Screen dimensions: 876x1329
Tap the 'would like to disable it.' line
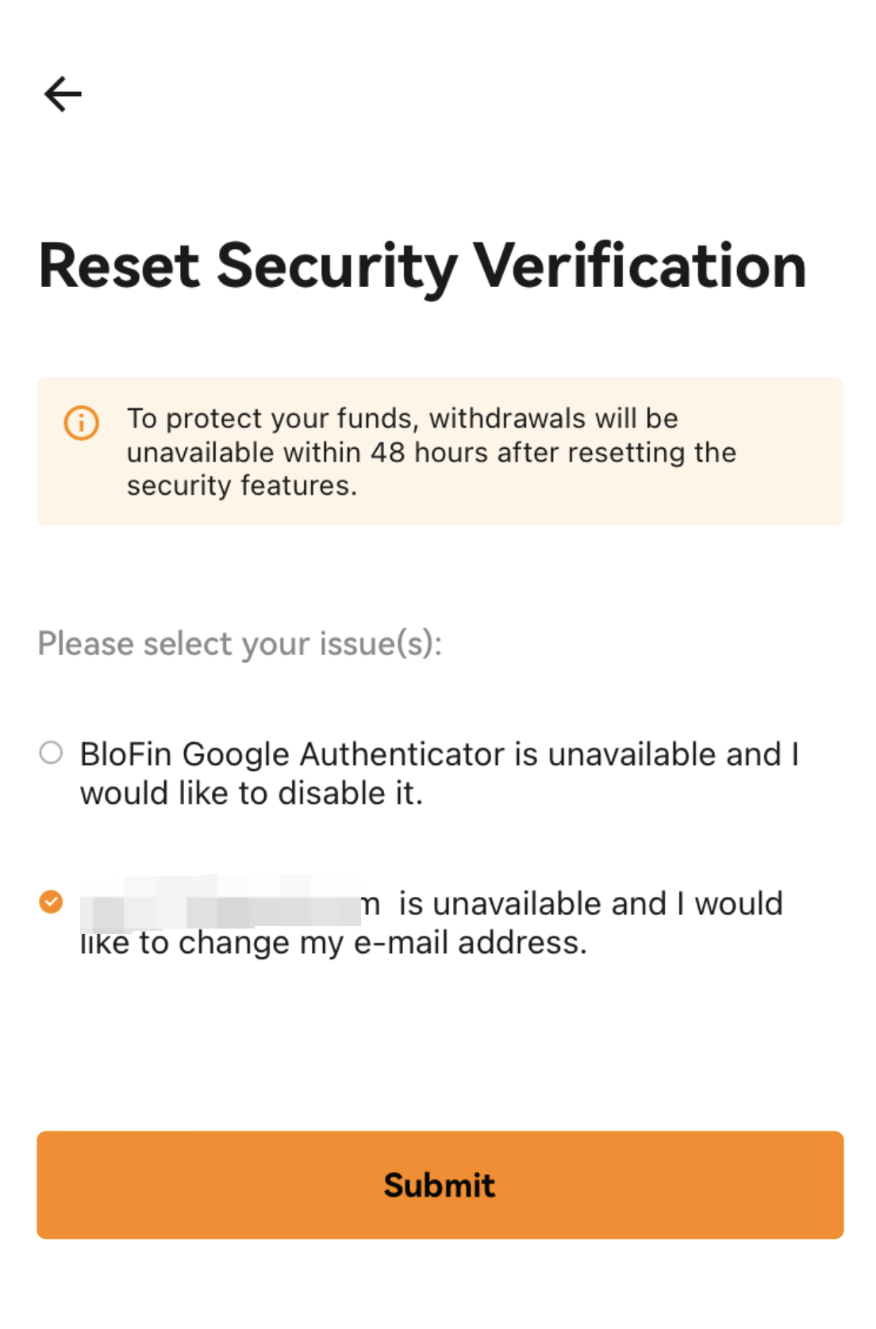coord(252,793)
